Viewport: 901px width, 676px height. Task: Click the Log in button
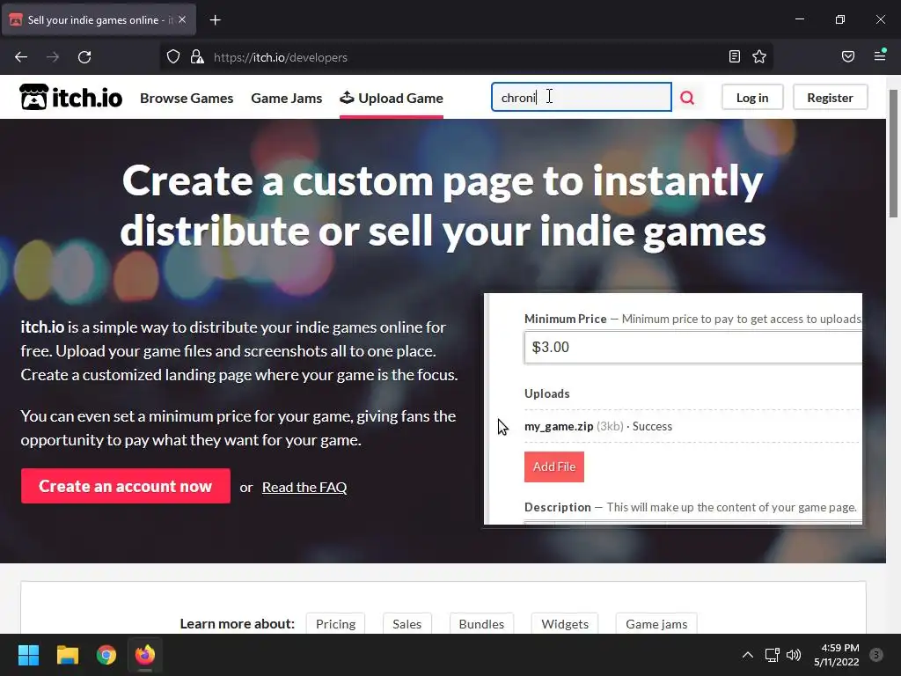point(752,98)
